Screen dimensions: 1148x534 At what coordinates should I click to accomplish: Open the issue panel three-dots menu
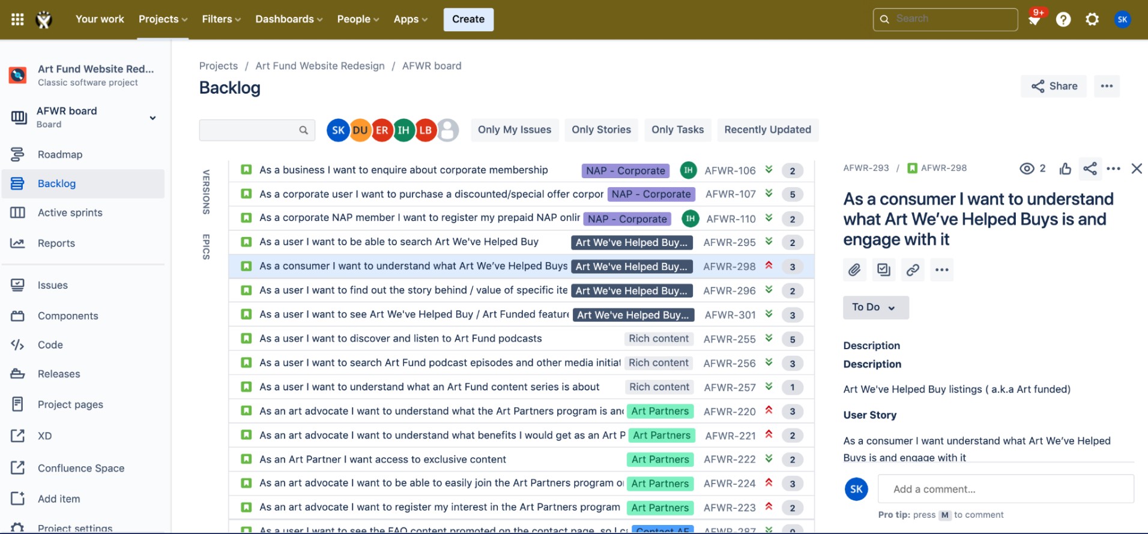[x=1113, y=169]
